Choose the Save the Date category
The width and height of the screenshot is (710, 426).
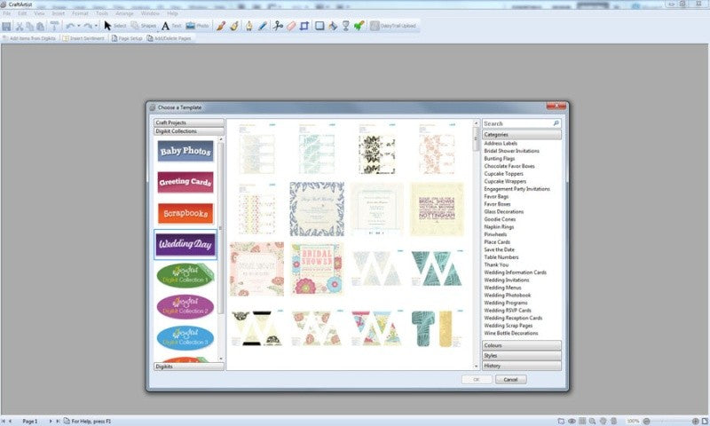(x=499, y=249)
